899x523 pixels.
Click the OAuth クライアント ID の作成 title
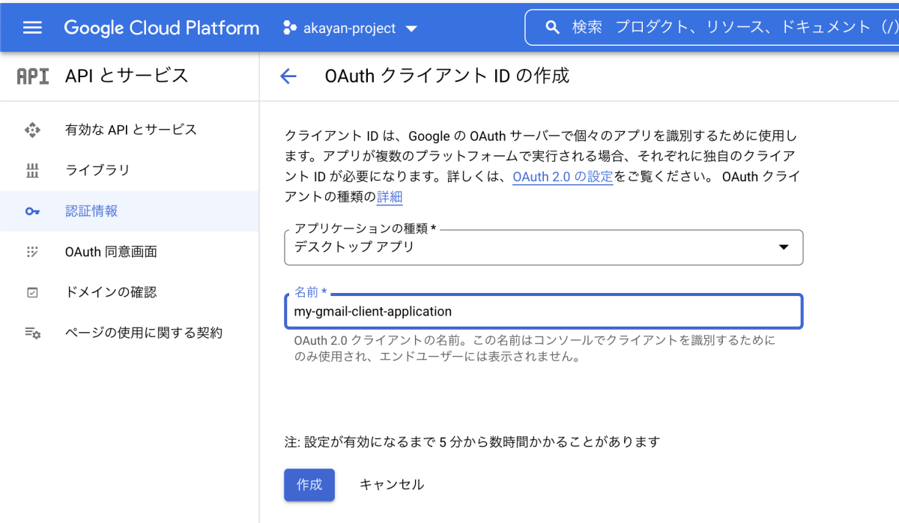[447, 76]
